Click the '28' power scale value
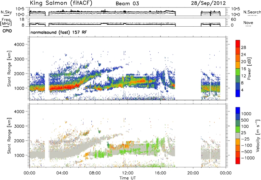The height and width of the screenshot is (180, 261). (x=243, y=47)
